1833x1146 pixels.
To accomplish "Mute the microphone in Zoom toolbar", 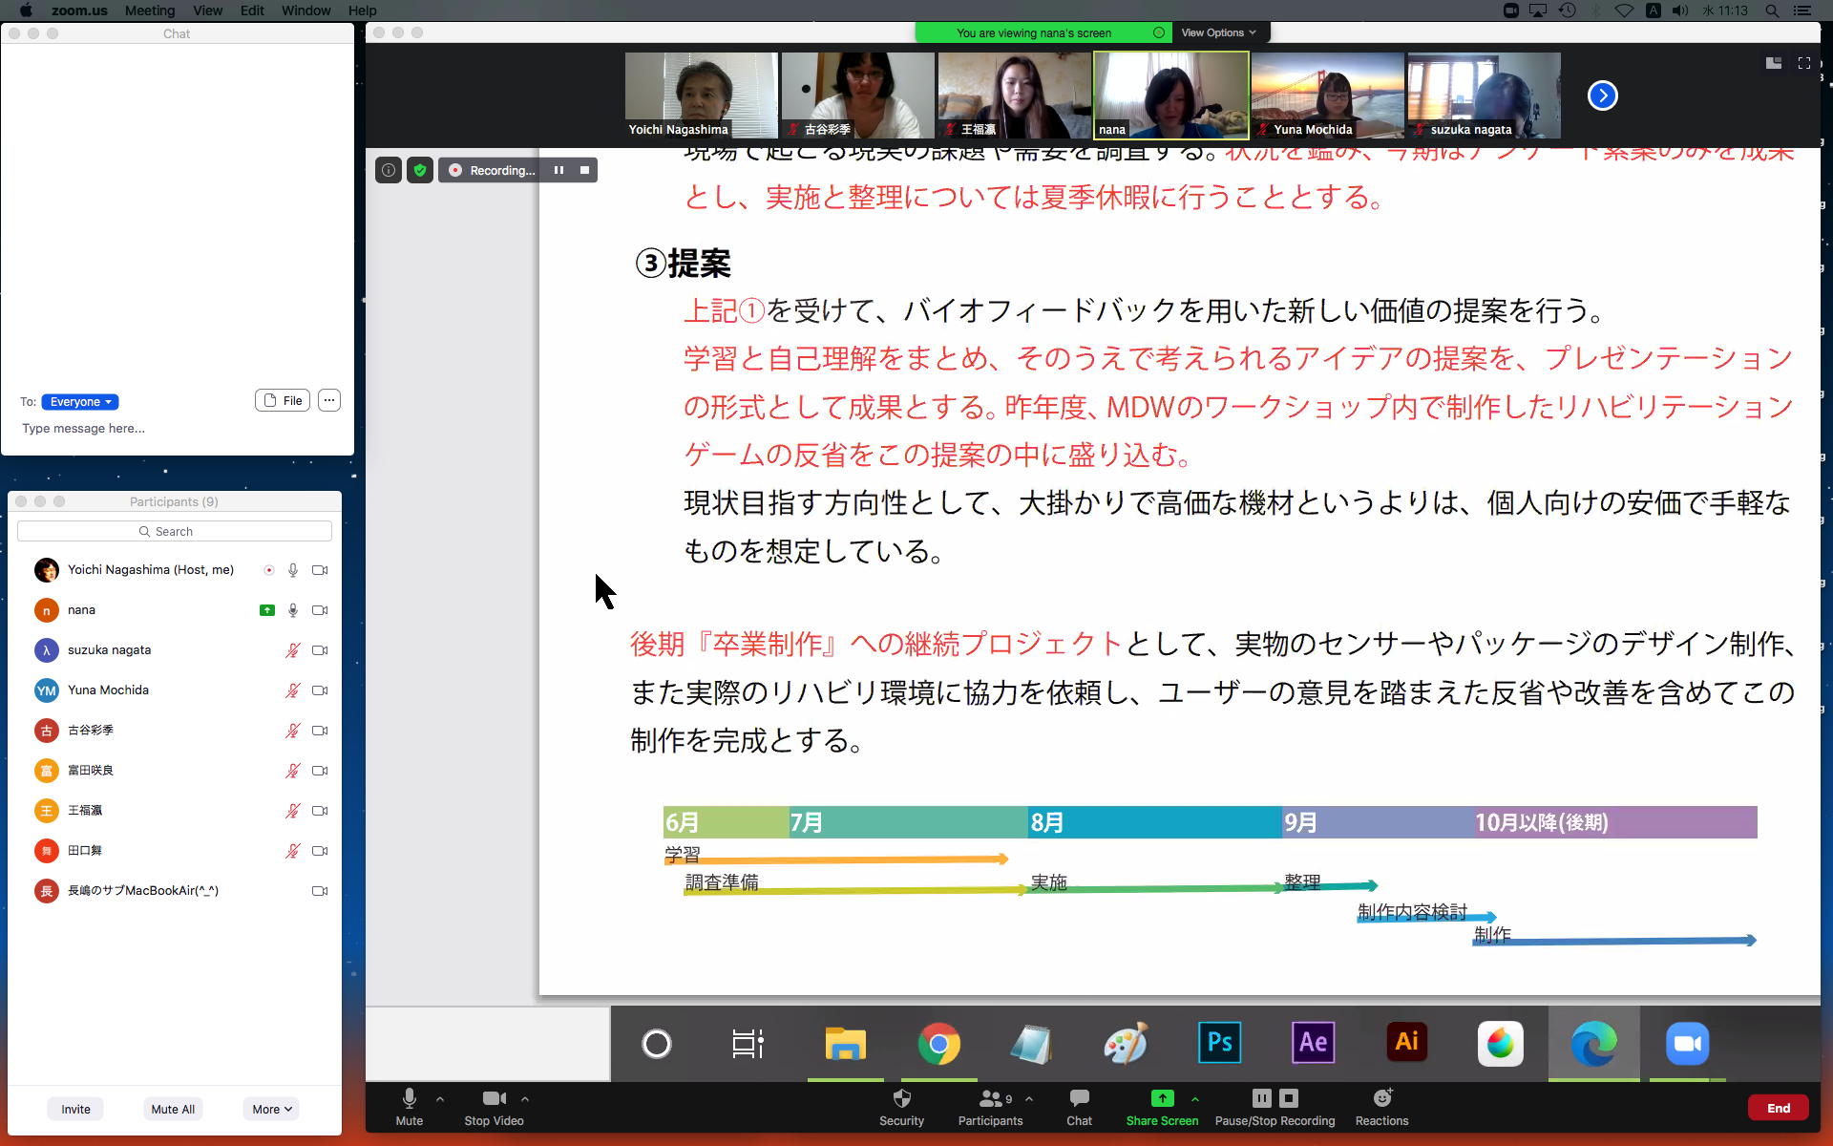I will click(x=409, y=1098).
